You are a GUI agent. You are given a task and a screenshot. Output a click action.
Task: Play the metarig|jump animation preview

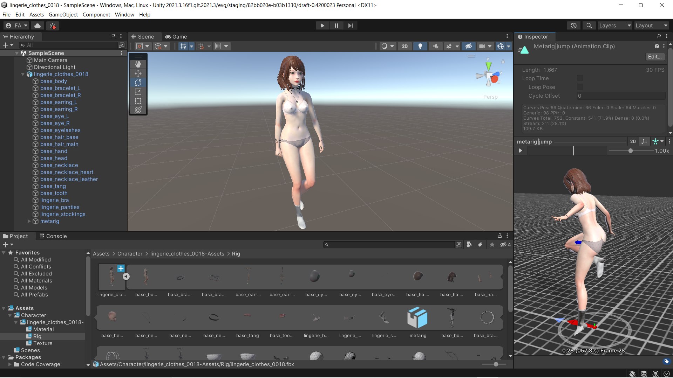(x=521, y=150)
